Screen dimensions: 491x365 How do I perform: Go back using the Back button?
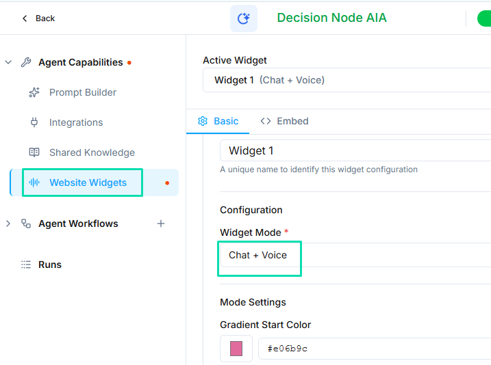coord(38,18)
